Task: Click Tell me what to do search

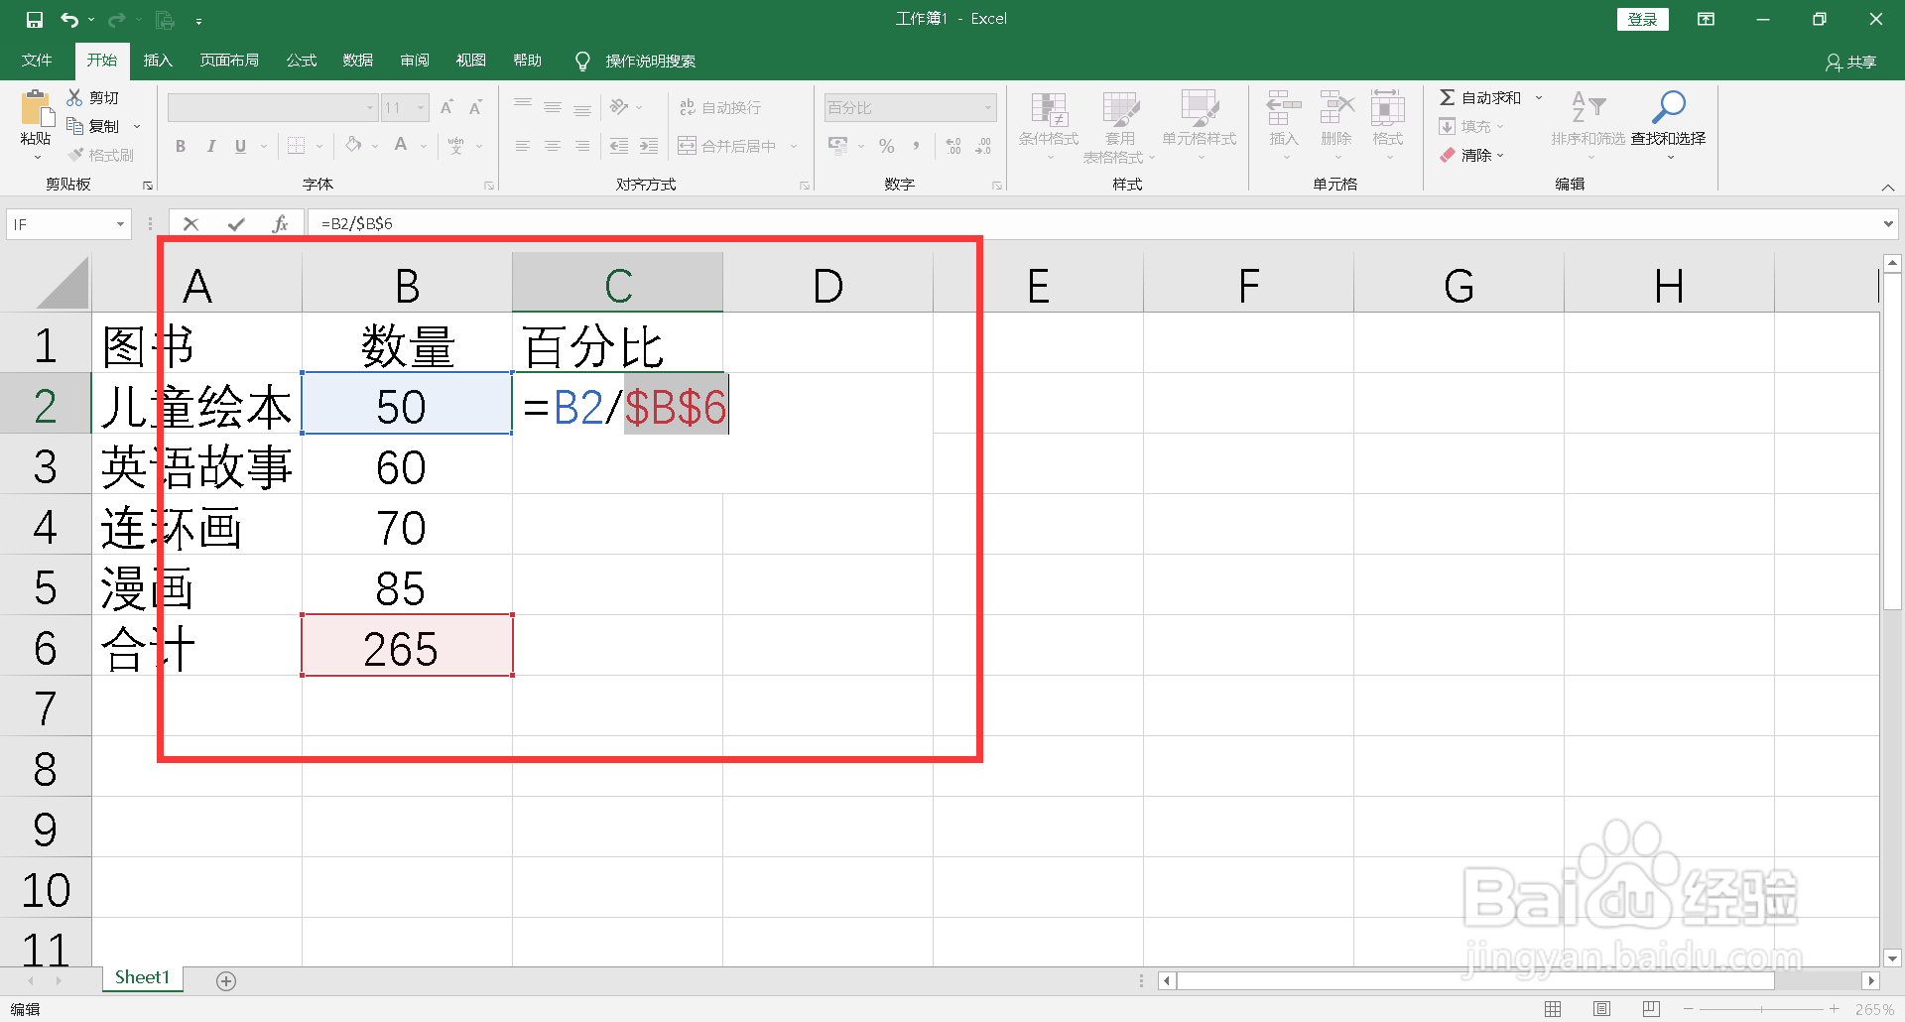Action: [636, 61]
